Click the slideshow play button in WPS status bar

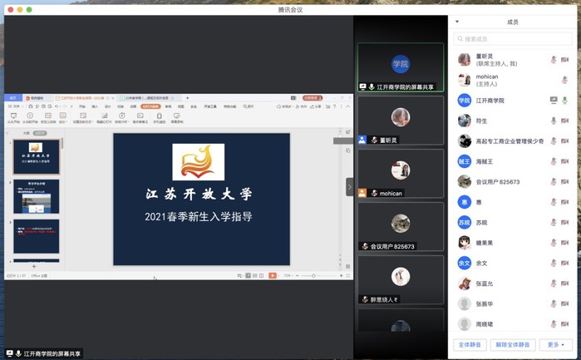(x=273, y=275)
